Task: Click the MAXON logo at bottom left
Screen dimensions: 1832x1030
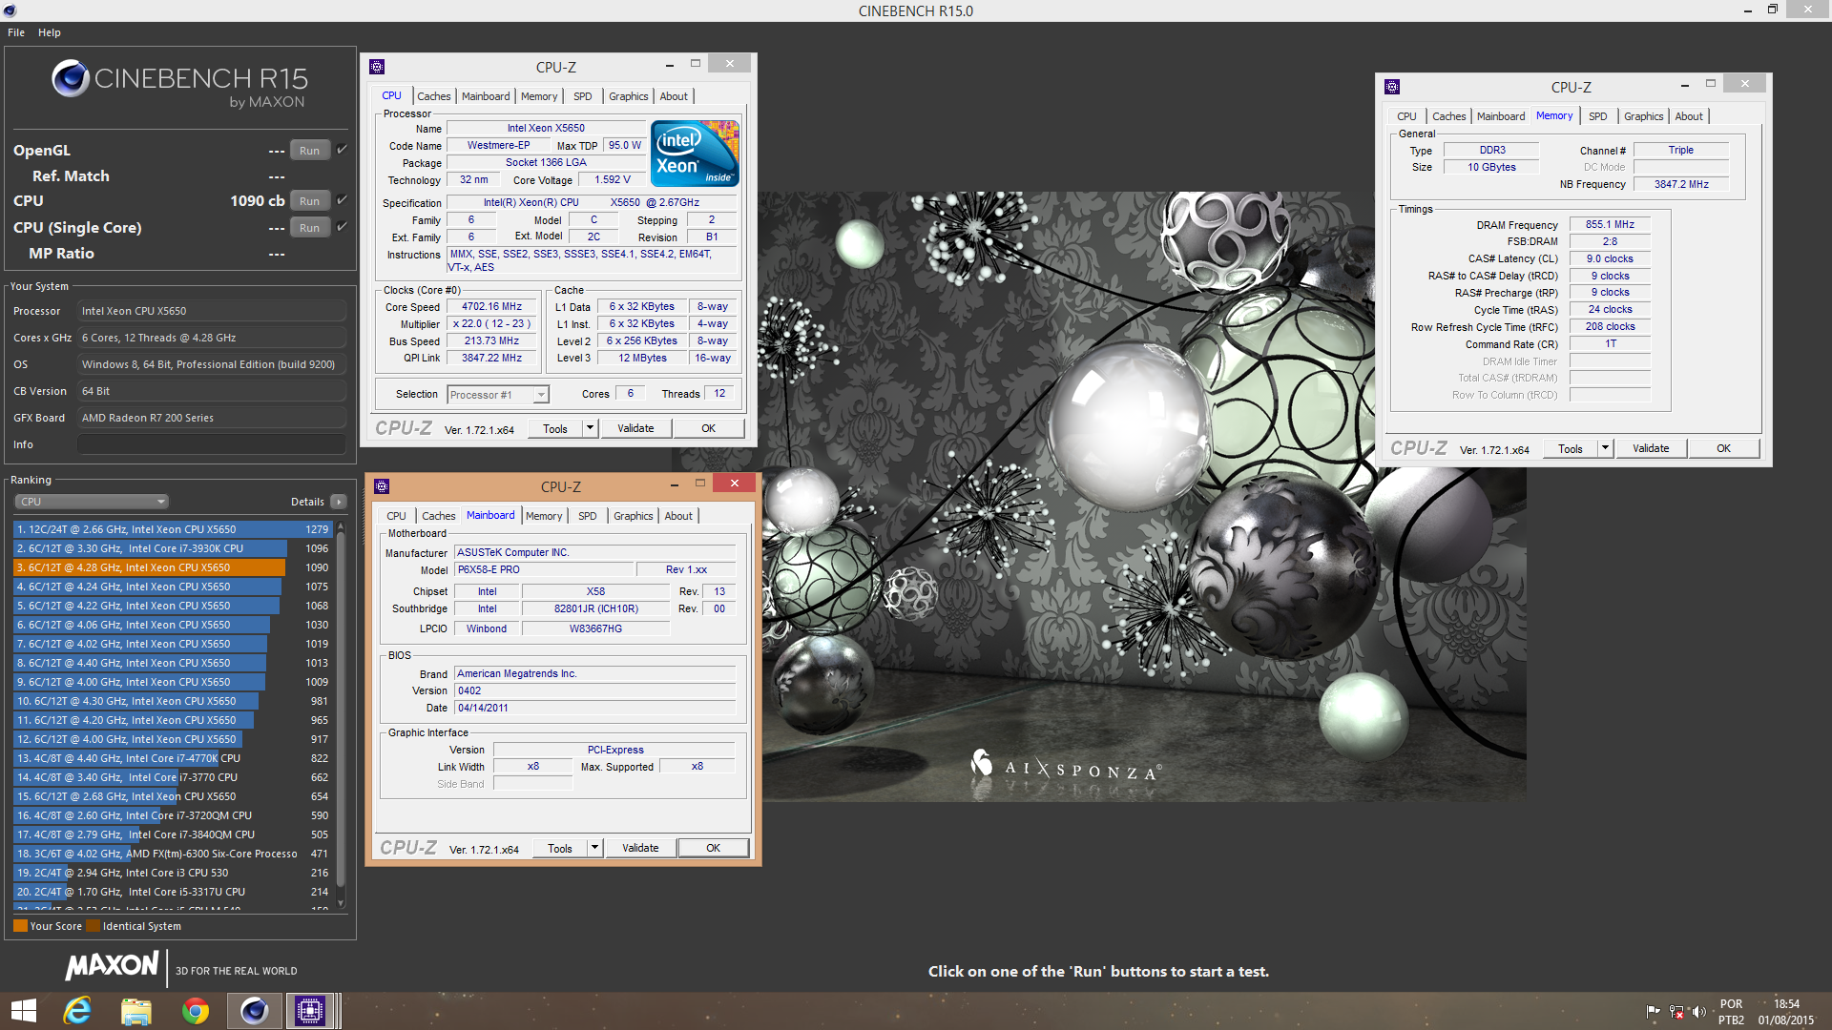Action: [x=112, y=966]
